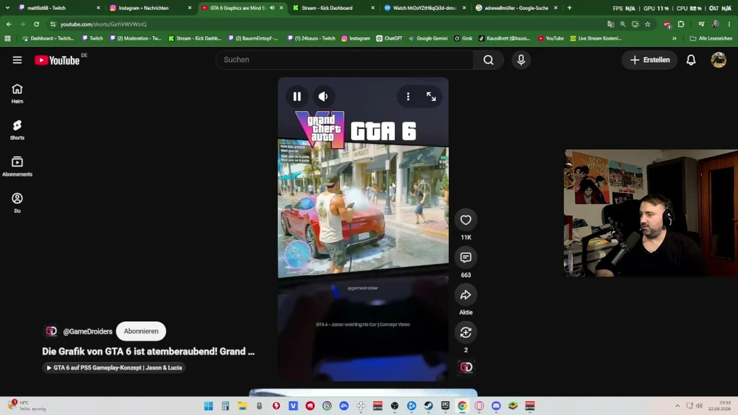Open the Chrome extensions puzzle icon
The height and width of the screenshot is (415, 738).
click(x=681, y=24)
